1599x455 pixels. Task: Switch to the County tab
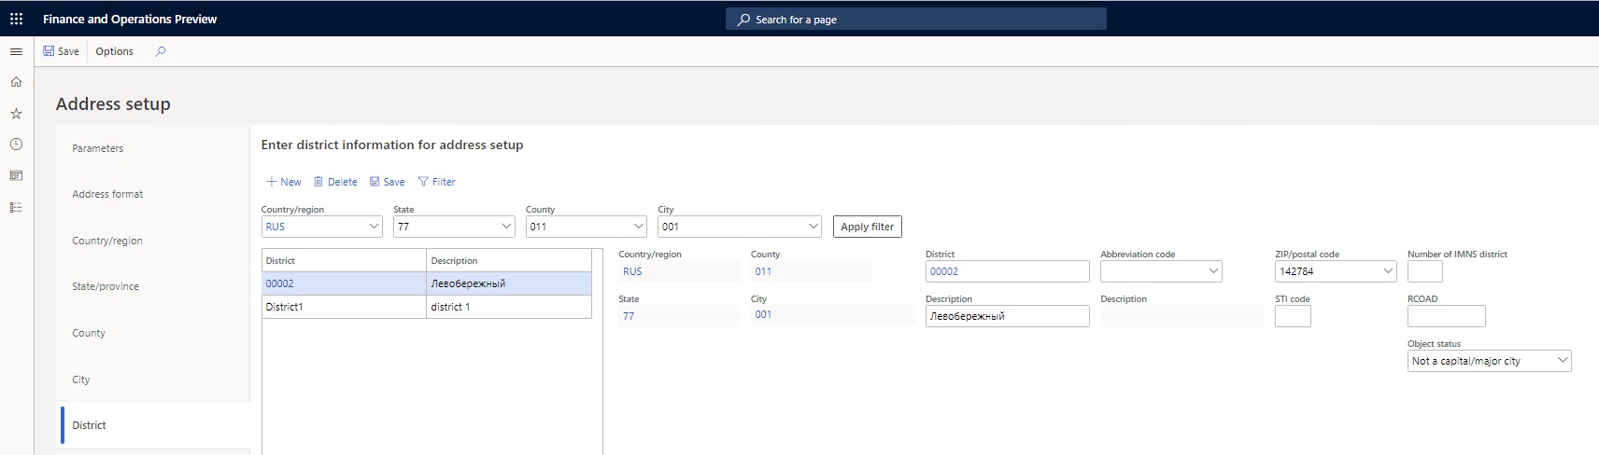click(89, 333)
